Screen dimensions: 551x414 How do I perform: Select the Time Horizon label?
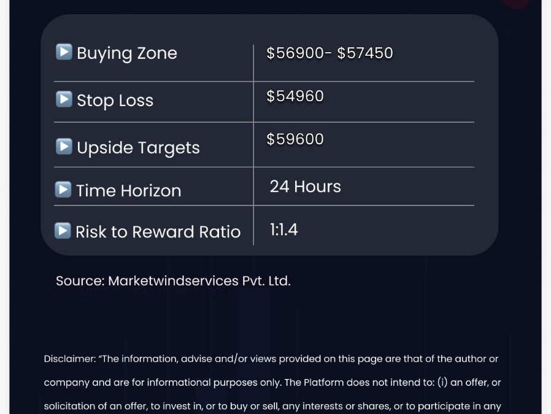click(129, 191)
